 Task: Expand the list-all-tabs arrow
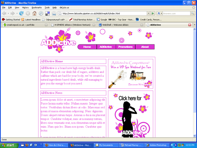(x=195, y=25)
